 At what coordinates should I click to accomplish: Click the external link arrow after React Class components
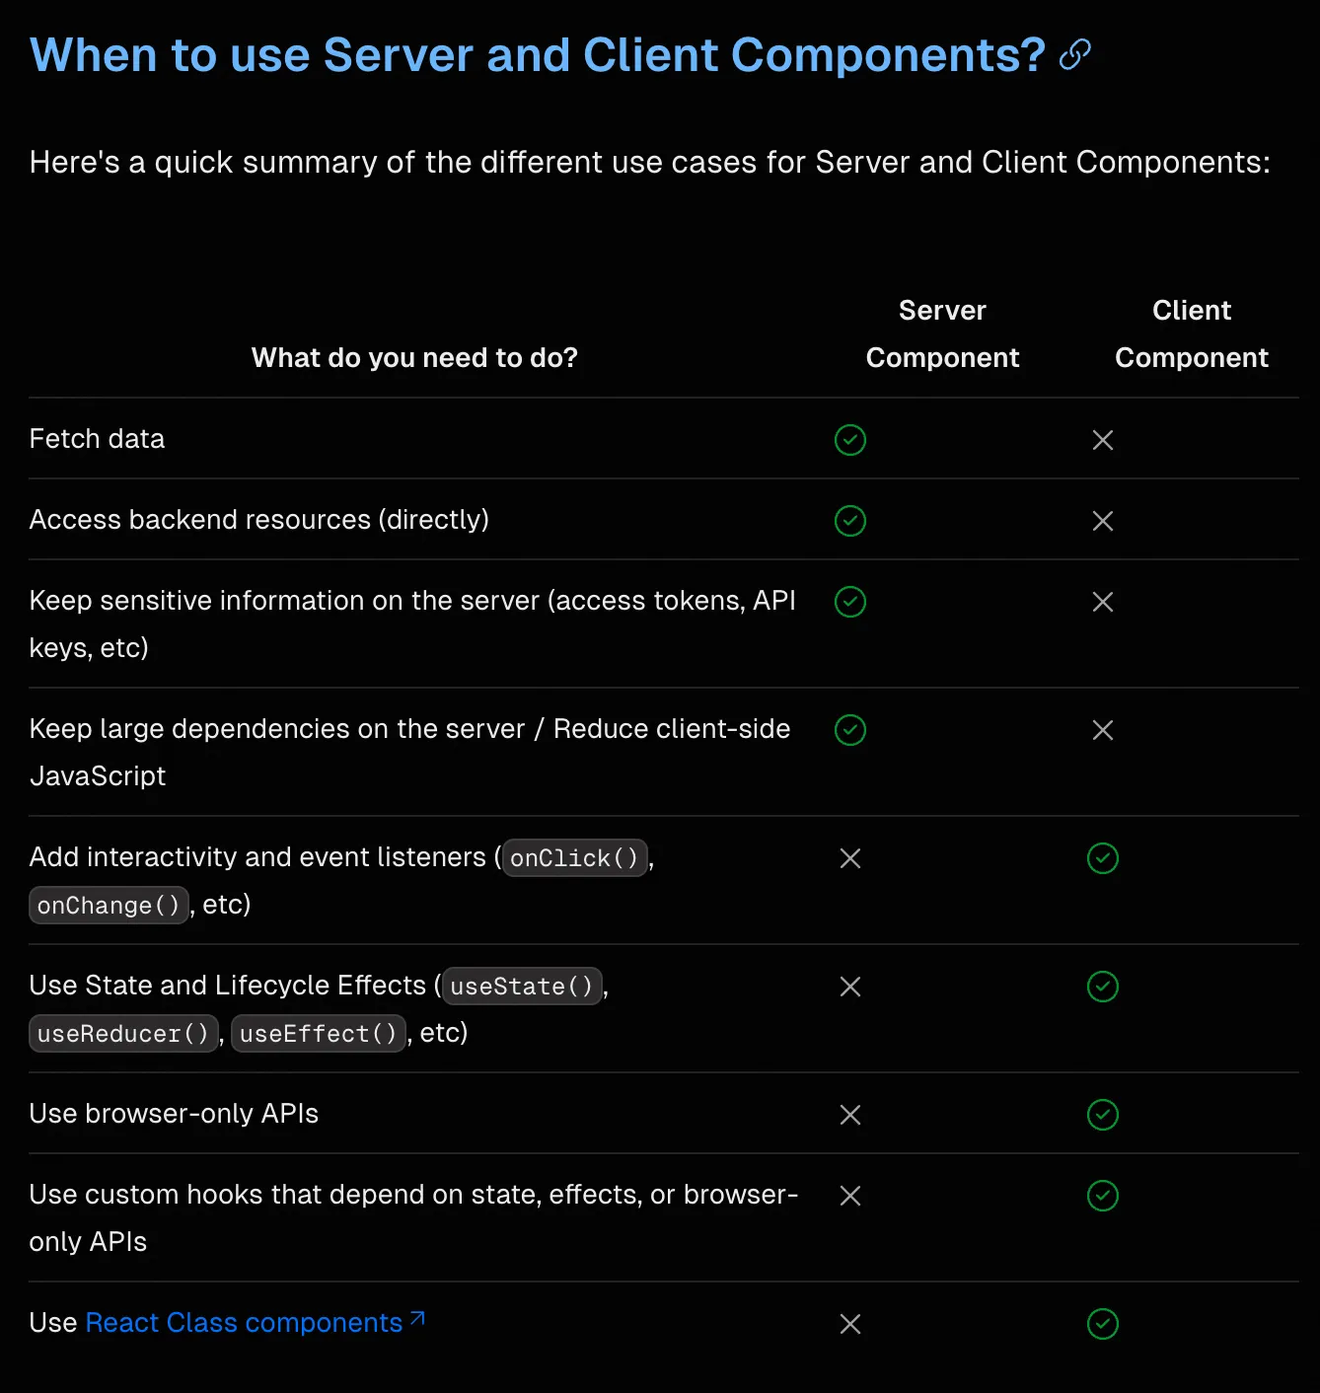417,1318
